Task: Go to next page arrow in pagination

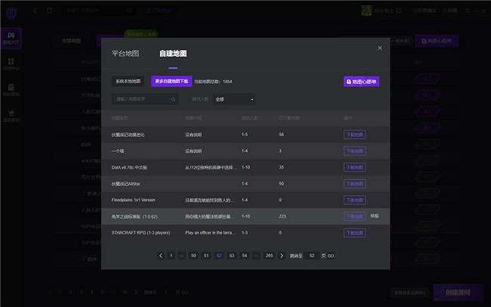Action: (282, 256)
